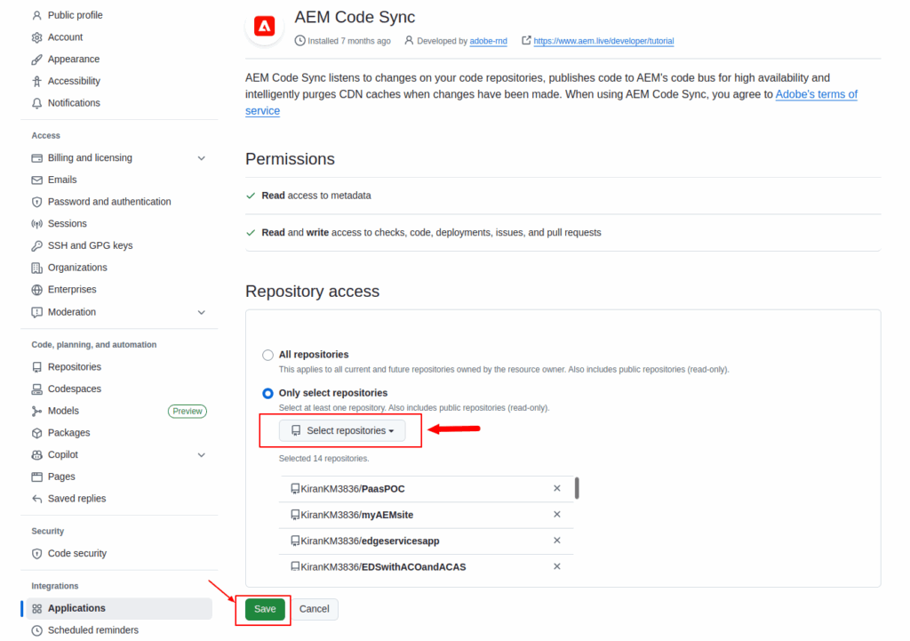Image resolution: width=910 pixels, height=641 pixels.
Task: Open Applications in the settings sidebar
Action: (76, 608)
